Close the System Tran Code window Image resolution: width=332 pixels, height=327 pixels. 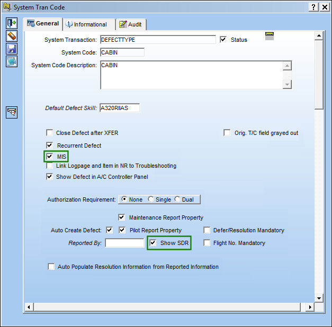[x=325, y=7]
